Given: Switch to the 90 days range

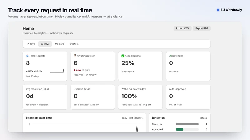Looking at the screenshot, I should (60, 44).
